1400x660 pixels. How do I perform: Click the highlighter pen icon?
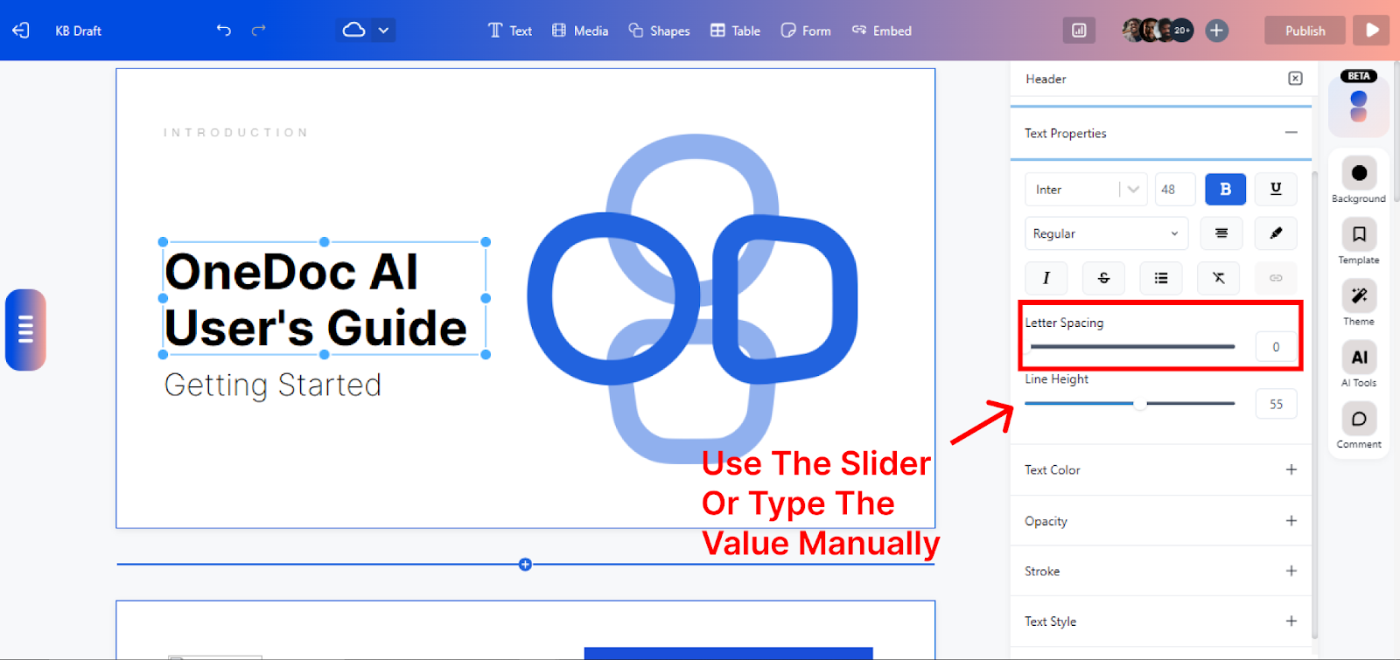click(1276, 233)
